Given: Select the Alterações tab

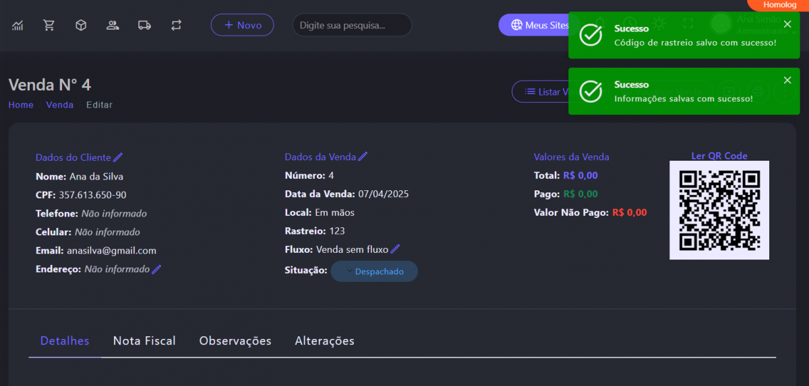Looking at the screenshot, I should coord(324,341).
